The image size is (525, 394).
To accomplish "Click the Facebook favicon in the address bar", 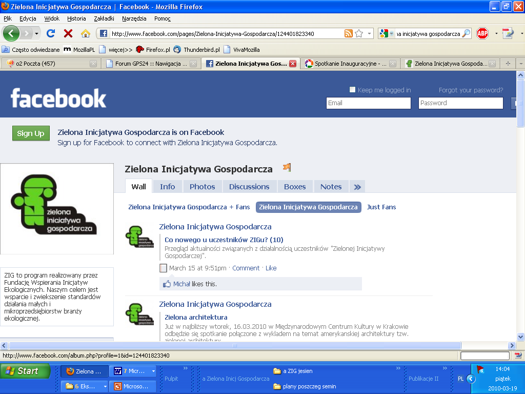I will click(104, 33).
